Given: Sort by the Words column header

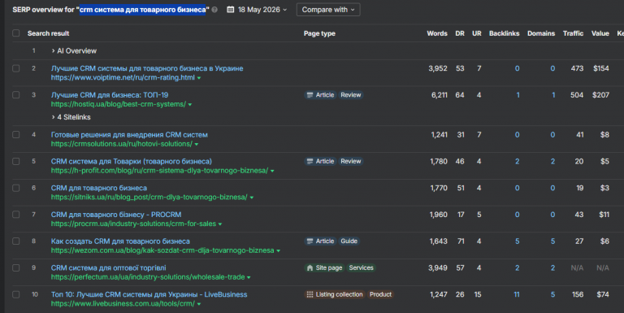Looking at the screenshot, I should (437, 33).
